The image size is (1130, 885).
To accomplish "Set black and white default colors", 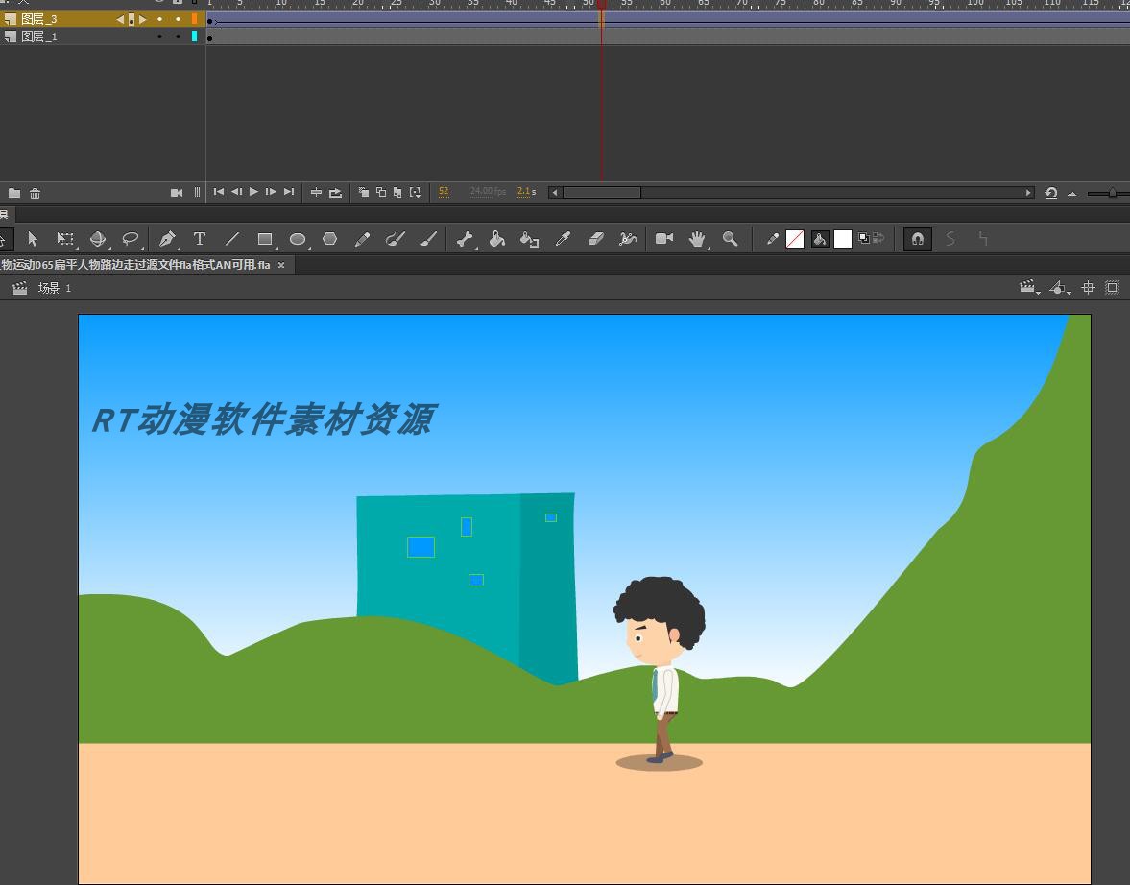I will (864, 238).
